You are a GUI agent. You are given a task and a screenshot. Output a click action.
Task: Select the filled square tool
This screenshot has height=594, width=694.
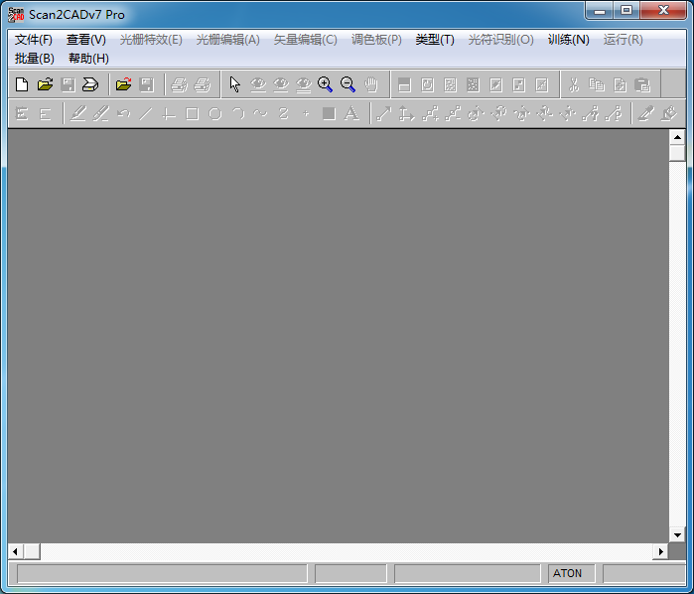[x=329, y=114]
